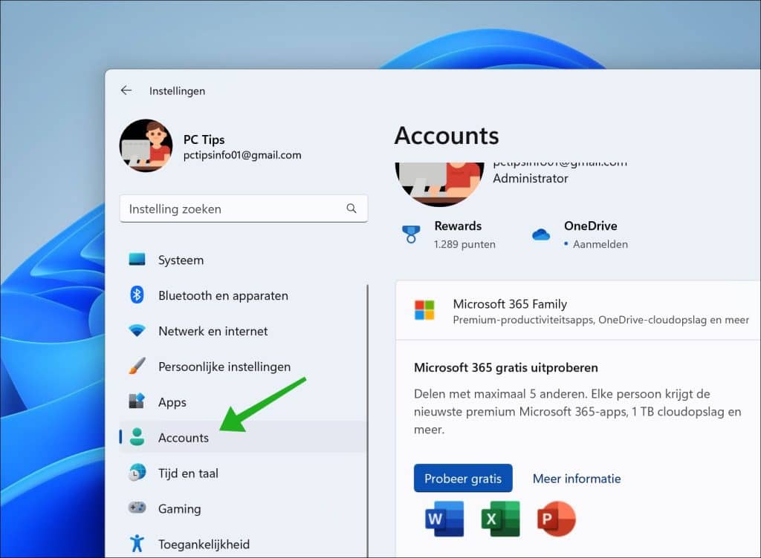Click the magnifier search icon
This screenshot has width=761, height=558.
click(x=352, y=209)
